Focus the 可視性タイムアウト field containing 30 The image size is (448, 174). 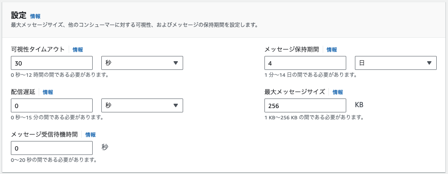coord(52,63)
